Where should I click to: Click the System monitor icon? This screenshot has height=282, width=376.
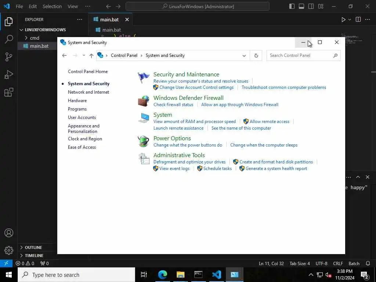144,118
